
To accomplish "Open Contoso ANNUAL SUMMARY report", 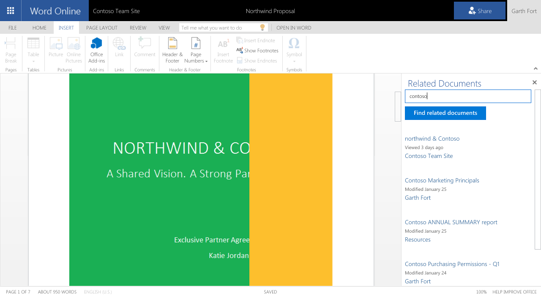I will (451, 222).
